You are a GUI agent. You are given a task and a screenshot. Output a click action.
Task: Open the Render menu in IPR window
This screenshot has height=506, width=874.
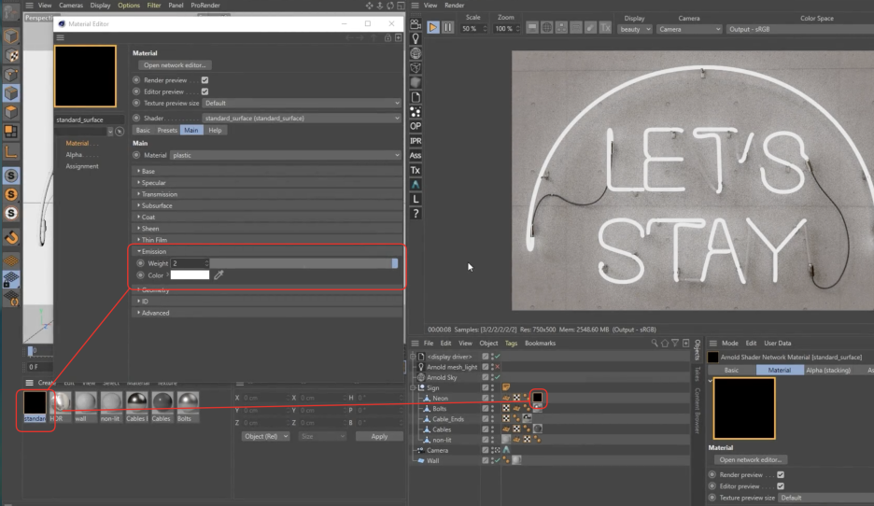coord(455,5)
